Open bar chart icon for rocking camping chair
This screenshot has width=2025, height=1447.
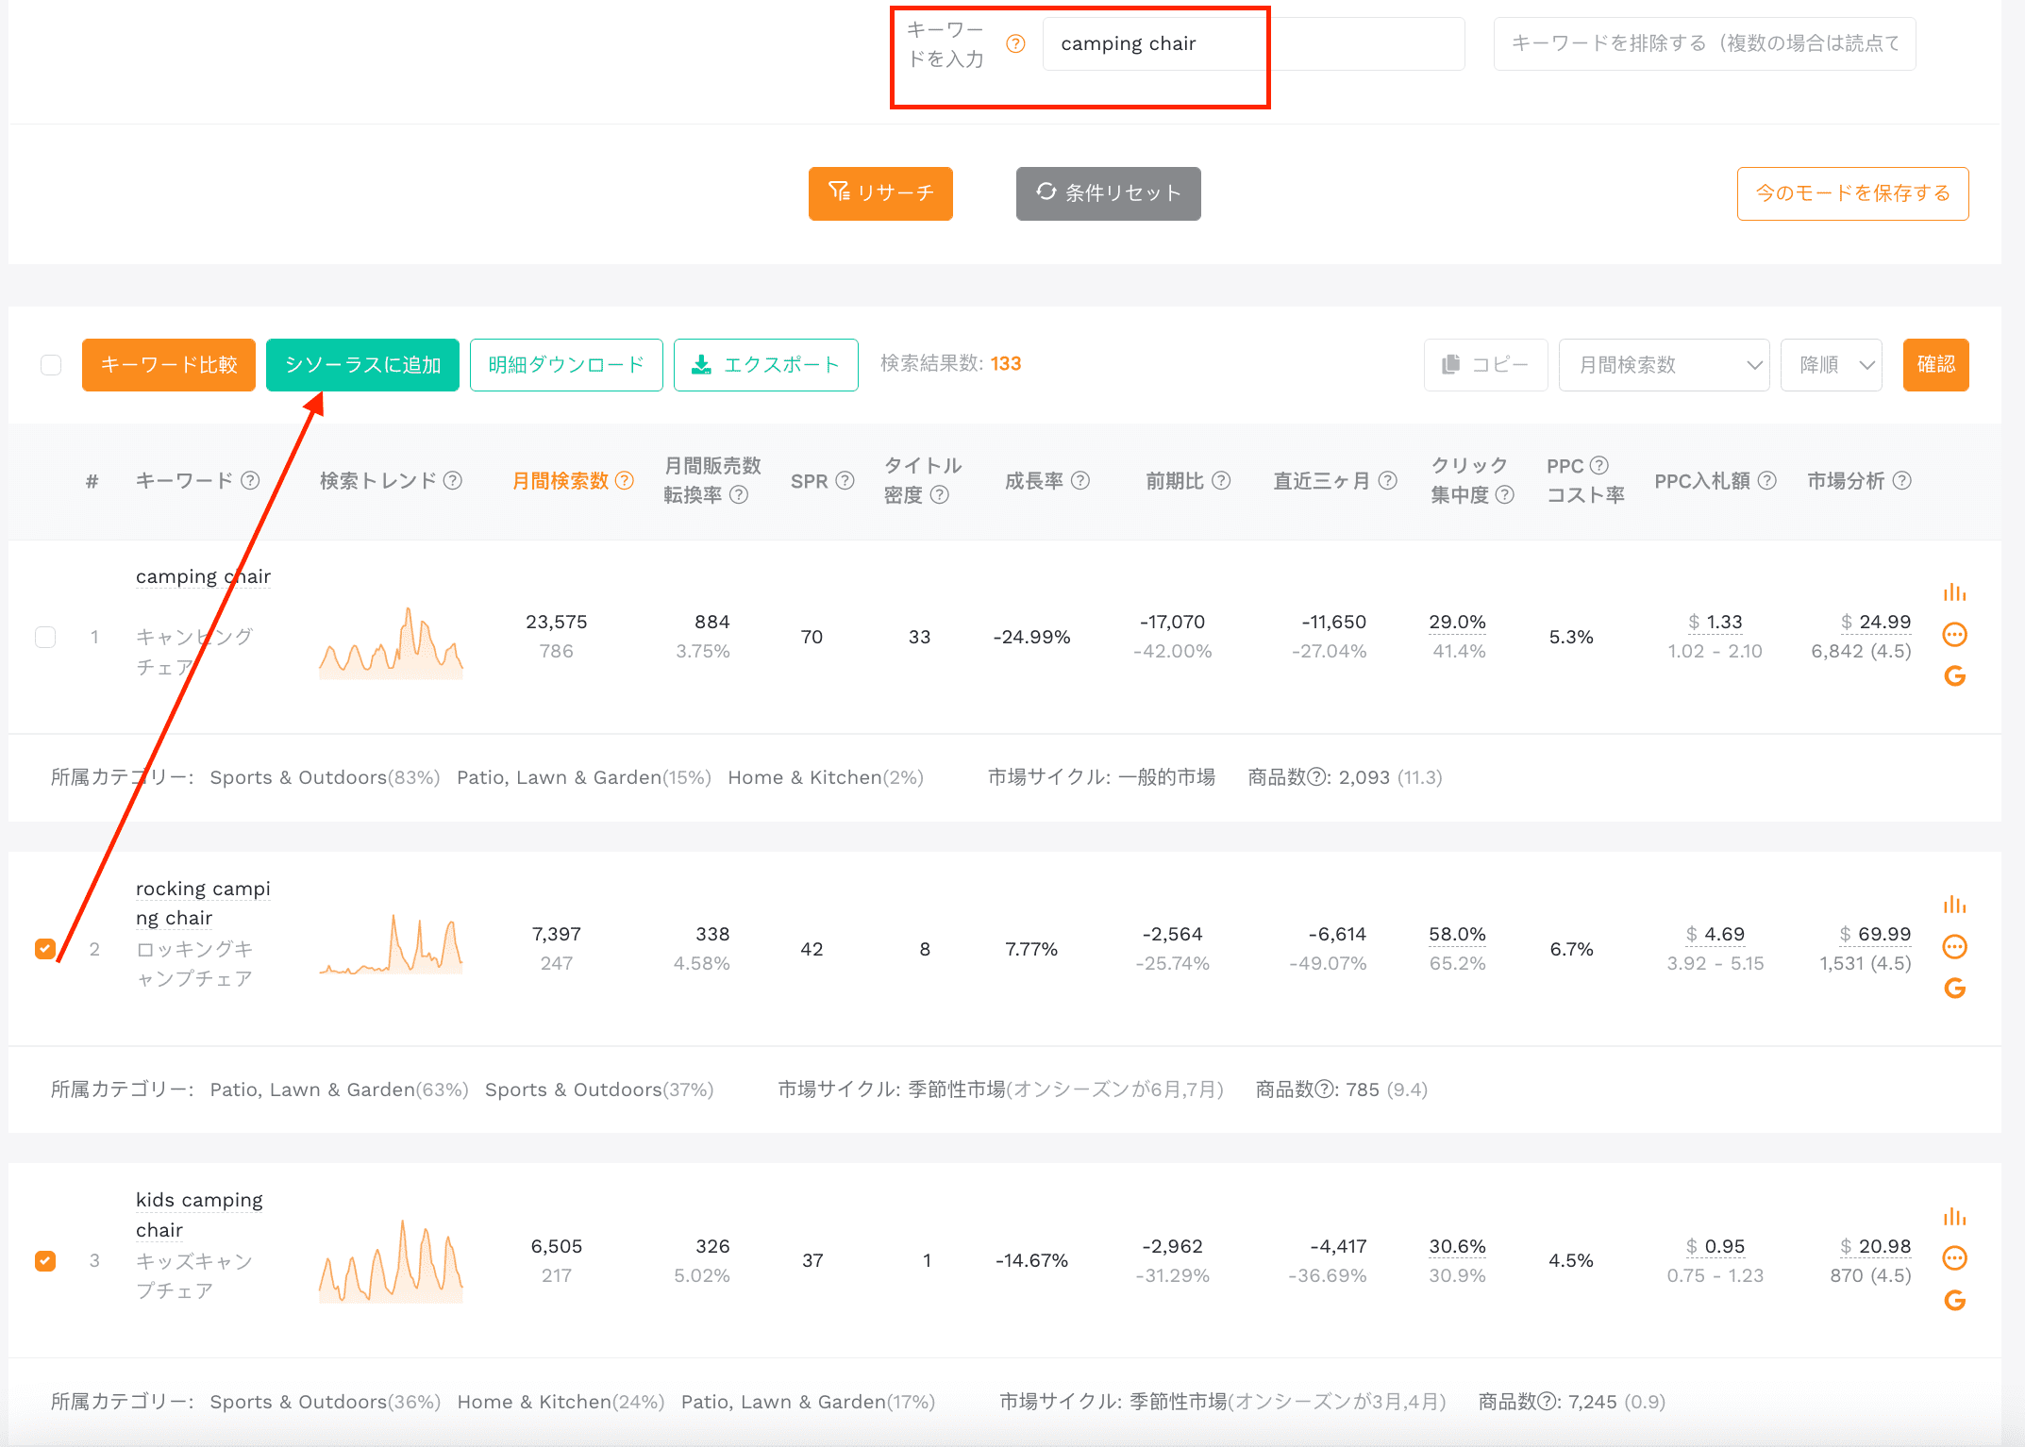coord(1954,905)
